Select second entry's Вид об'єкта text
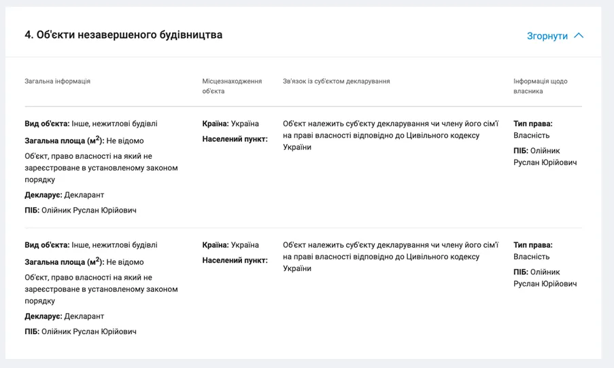The height and width of the screenshot is (368, 614). [91, 245]
